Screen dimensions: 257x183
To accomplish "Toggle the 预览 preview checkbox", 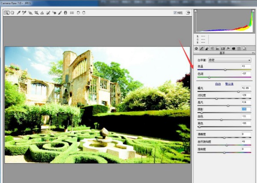I will [175, 13].
